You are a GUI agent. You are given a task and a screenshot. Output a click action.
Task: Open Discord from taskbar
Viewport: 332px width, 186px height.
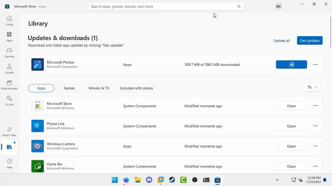pyautogui.click(x=149, y=180)
